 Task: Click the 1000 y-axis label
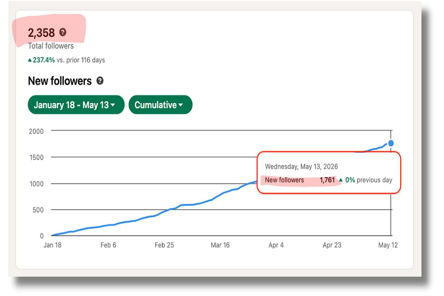pyautogui.click(x=36, y=184)
